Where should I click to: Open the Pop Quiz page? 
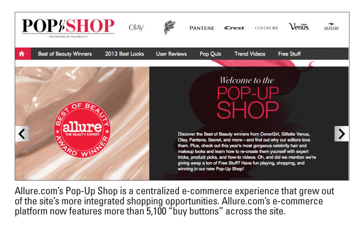210,54
